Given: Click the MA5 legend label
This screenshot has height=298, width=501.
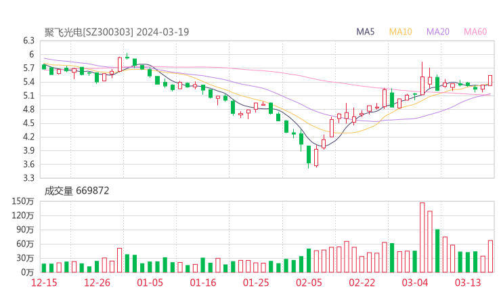Looking at the screenshot, I should [365, 32].
